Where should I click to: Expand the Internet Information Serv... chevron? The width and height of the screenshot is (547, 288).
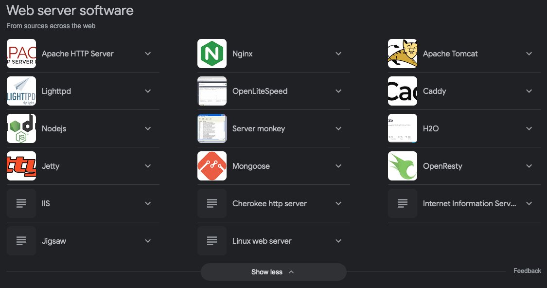coord(529,203)
